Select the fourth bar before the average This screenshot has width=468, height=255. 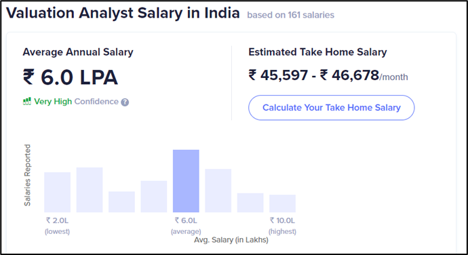(x=154, y=197)
